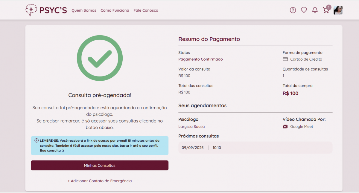Open the Fale Conosco menu link
This screenshot has height=193, width=359.
(x=146, y=10)
